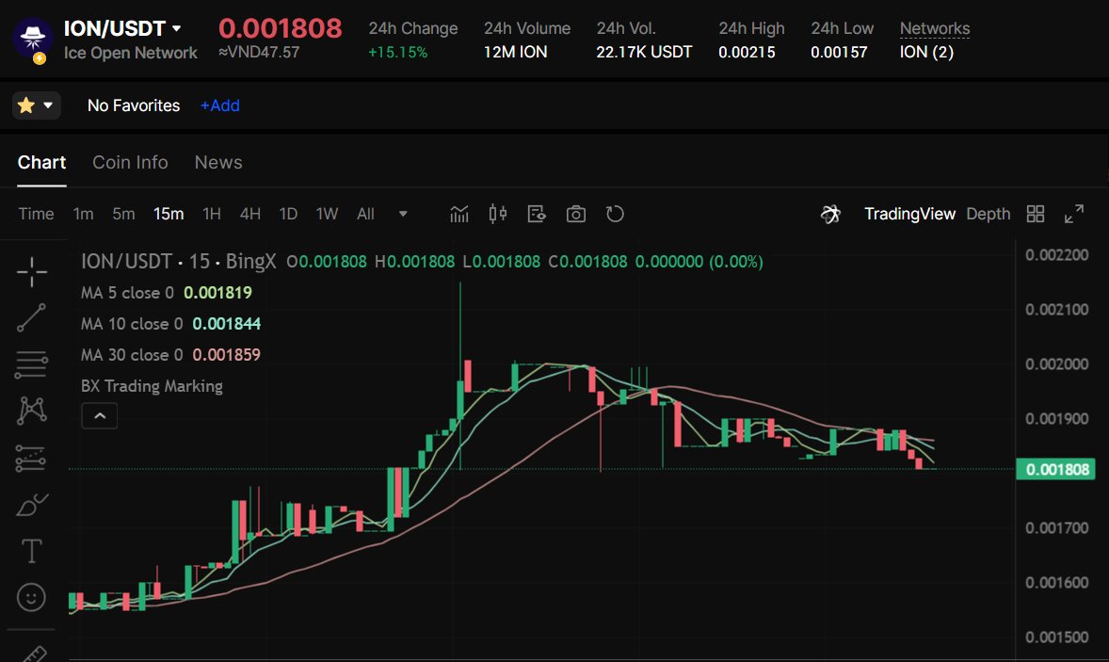
Task: Click the 24h High value 0.00215
Action: click(x=747, y=53)
